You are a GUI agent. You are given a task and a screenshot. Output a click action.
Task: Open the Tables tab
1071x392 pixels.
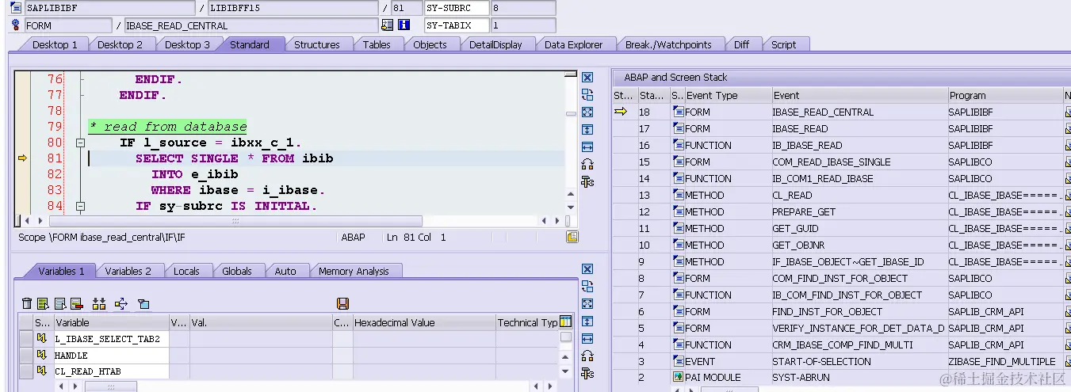[x=377, y=44]
